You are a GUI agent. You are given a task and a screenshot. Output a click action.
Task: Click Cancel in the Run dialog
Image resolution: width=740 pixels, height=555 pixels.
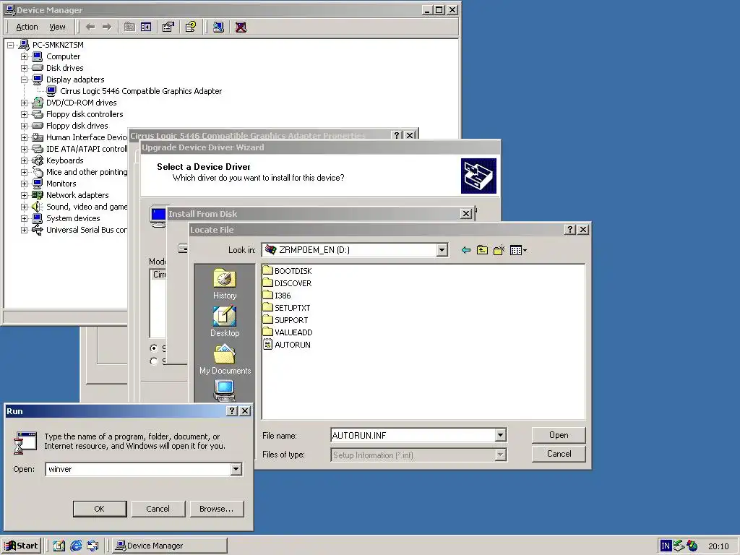click(x=158, y=509)
